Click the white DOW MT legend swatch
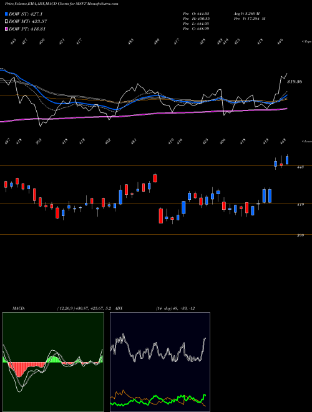Viewport: 312px width, 412px height. point(7,21)
